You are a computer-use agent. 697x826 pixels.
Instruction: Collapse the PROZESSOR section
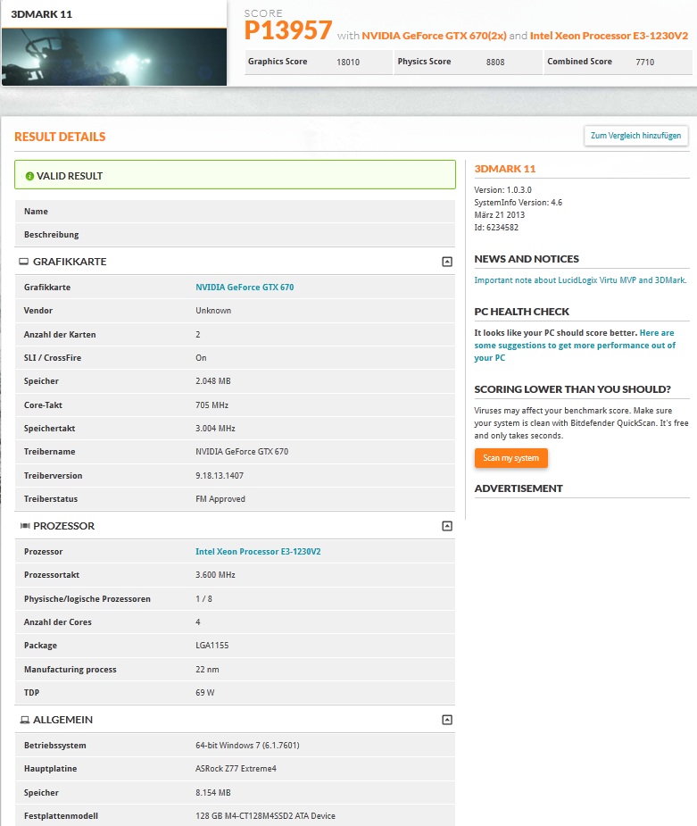[447, 526]
